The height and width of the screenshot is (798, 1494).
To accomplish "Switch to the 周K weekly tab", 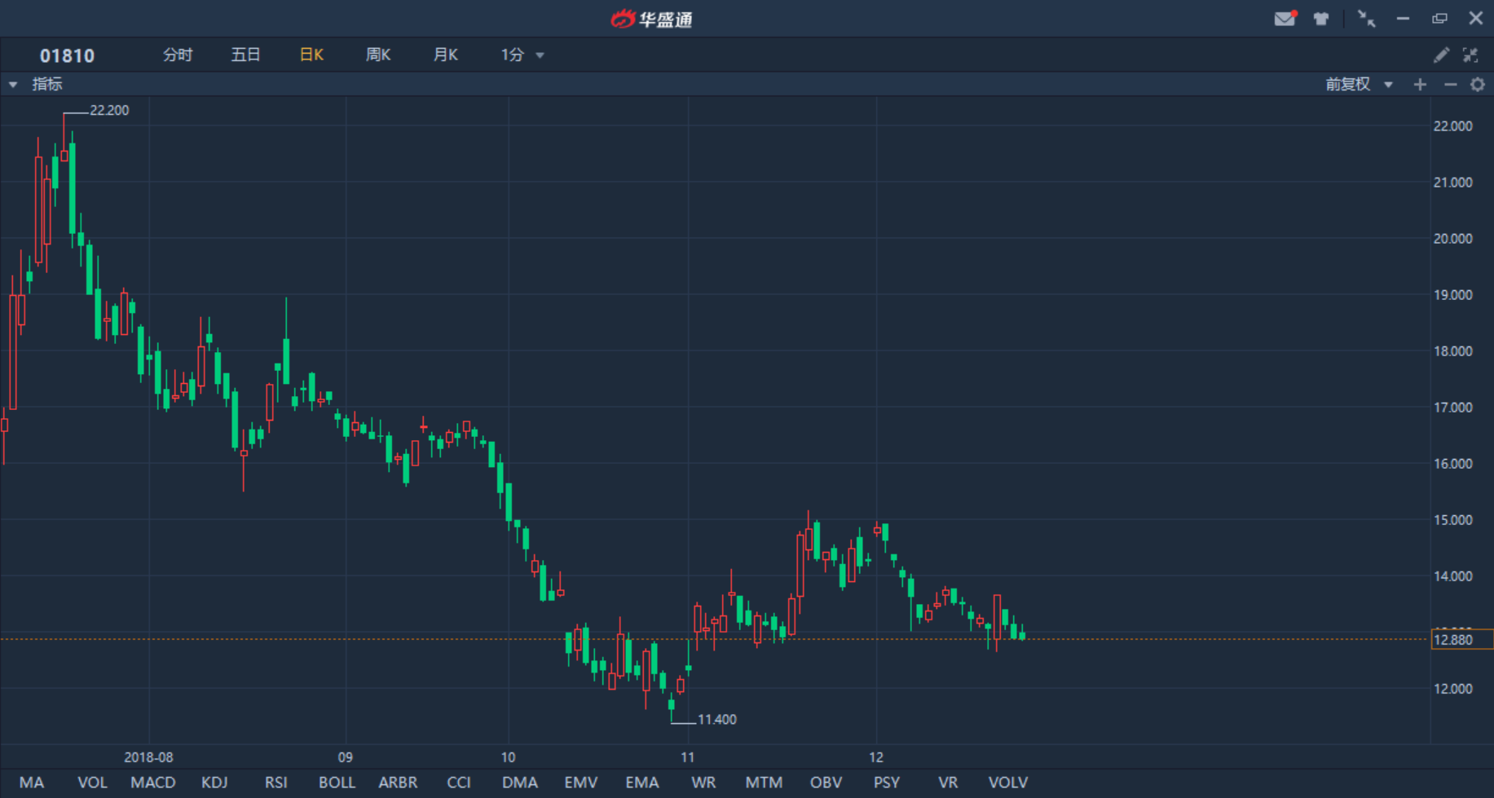I will pos(378,55).
